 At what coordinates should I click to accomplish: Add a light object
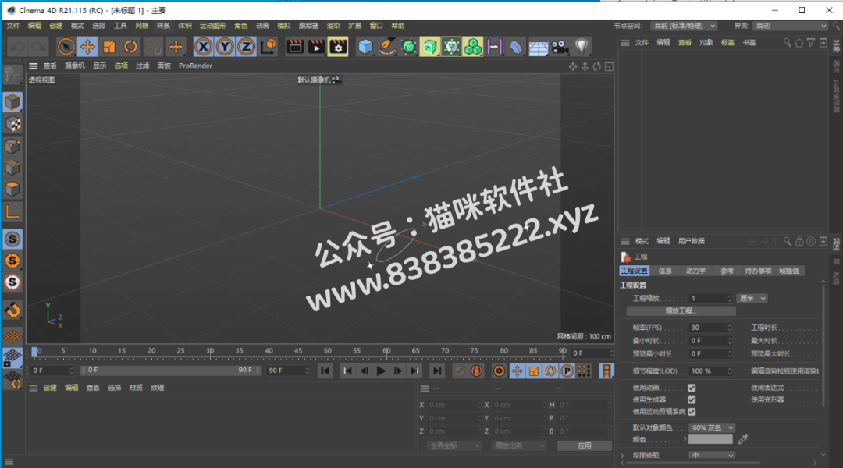(582, 47)
